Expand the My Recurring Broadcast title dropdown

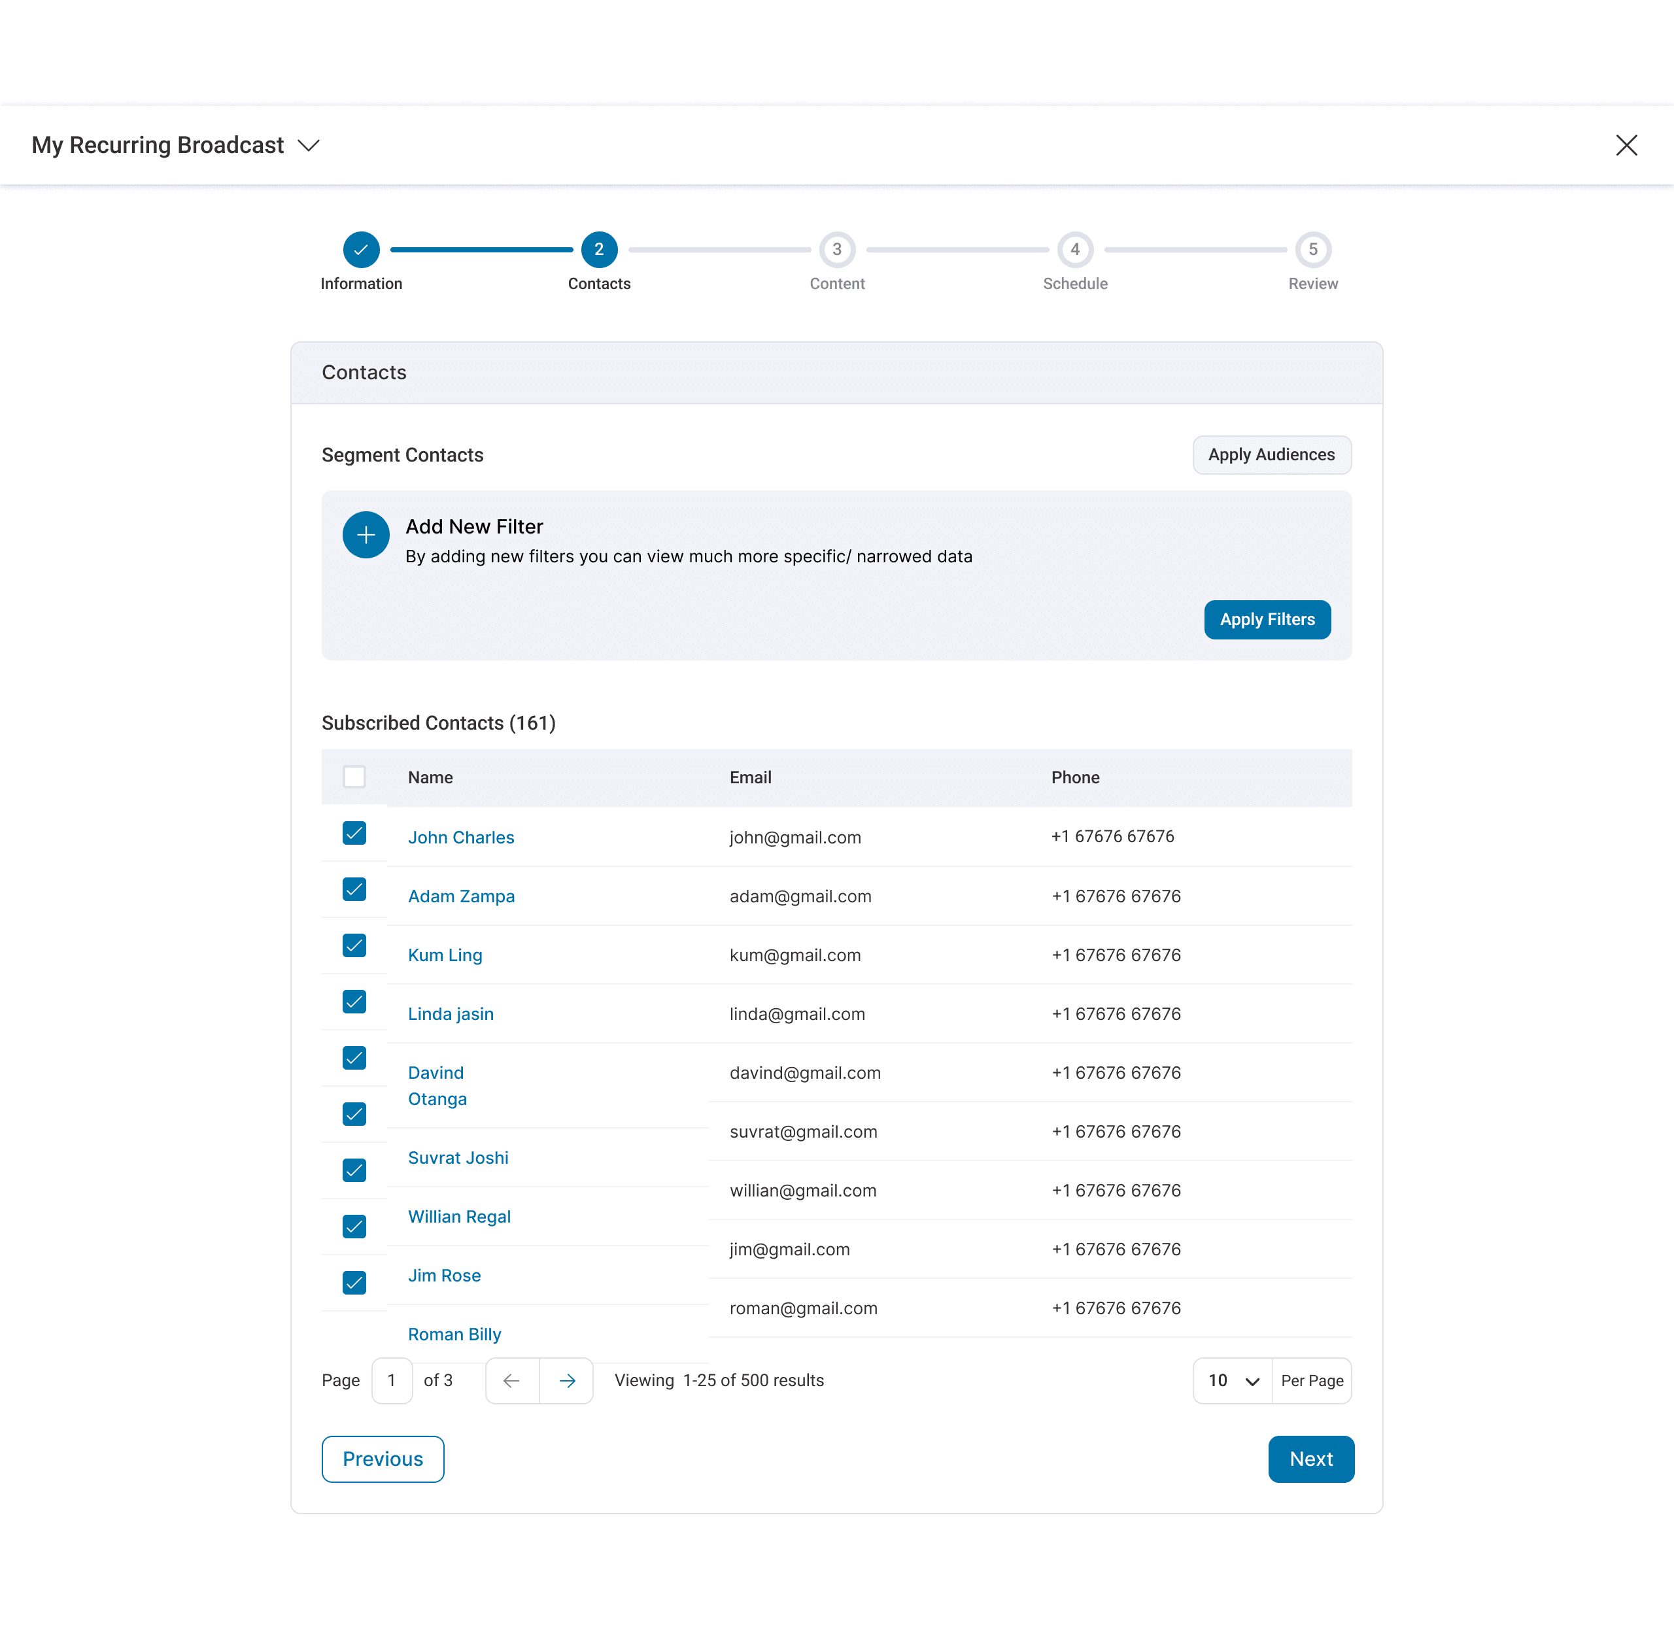tap(309, 145)
